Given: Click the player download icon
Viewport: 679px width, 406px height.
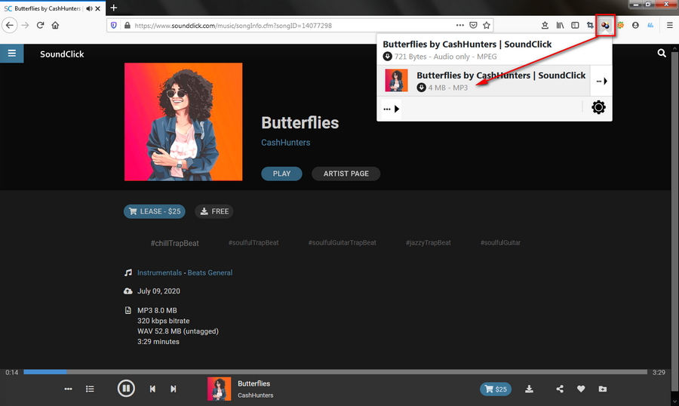Looking at the screenshot, I should [x=529, y=389].
